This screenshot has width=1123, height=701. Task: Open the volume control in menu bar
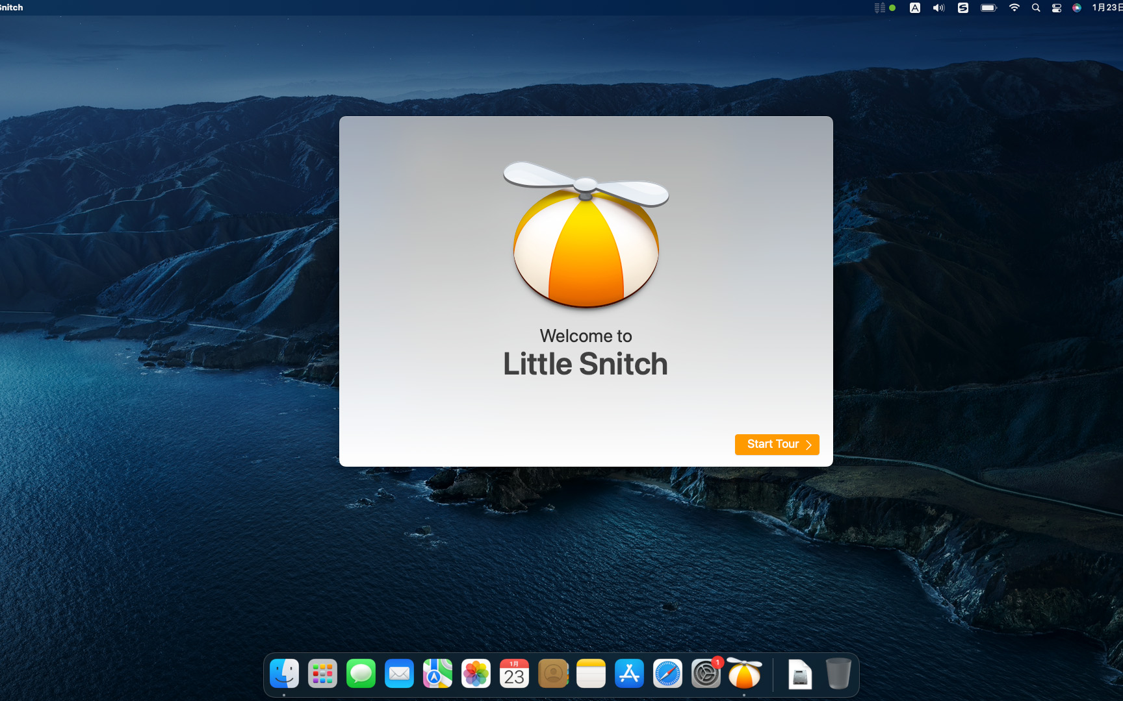(x=938, y=8)
